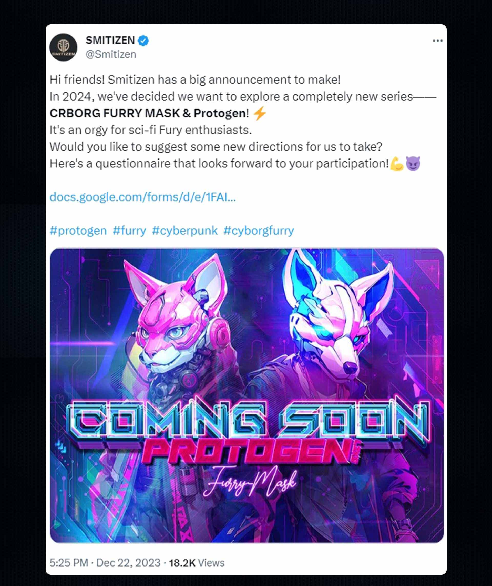Click the #protogen hashtag
This screenshot has width=492, height=586.
click(x=78, y=231)
